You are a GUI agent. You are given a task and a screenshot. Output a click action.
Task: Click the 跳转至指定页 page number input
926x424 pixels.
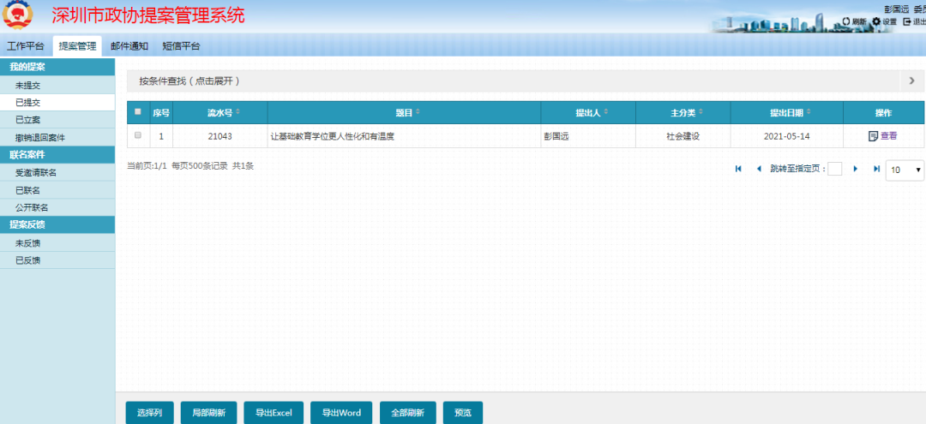(x=834, y=170)
